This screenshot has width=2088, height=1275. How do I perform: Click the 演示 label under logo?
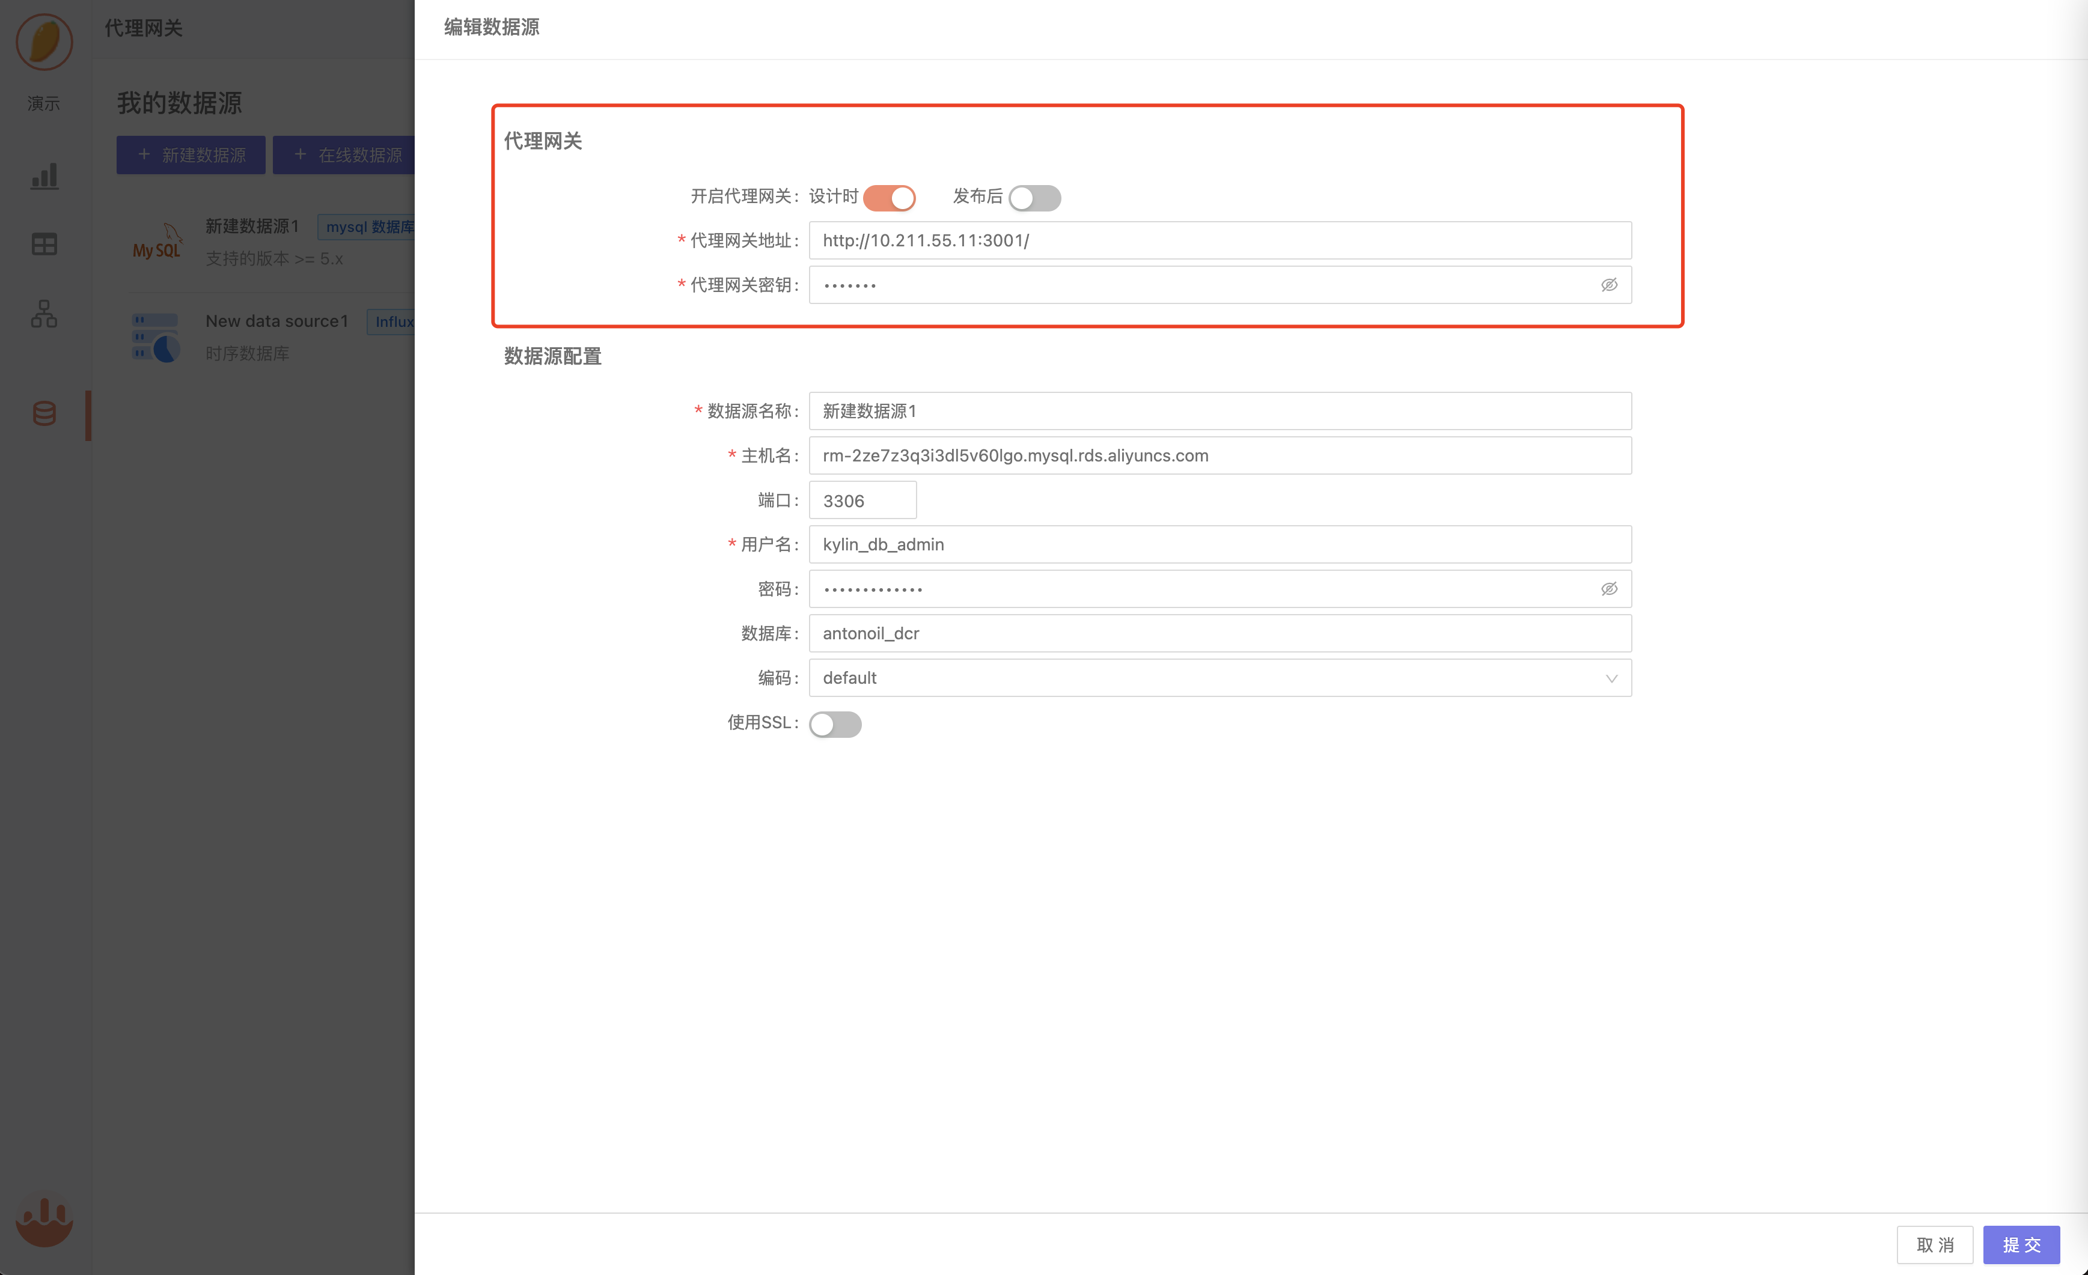click(44, 103)
